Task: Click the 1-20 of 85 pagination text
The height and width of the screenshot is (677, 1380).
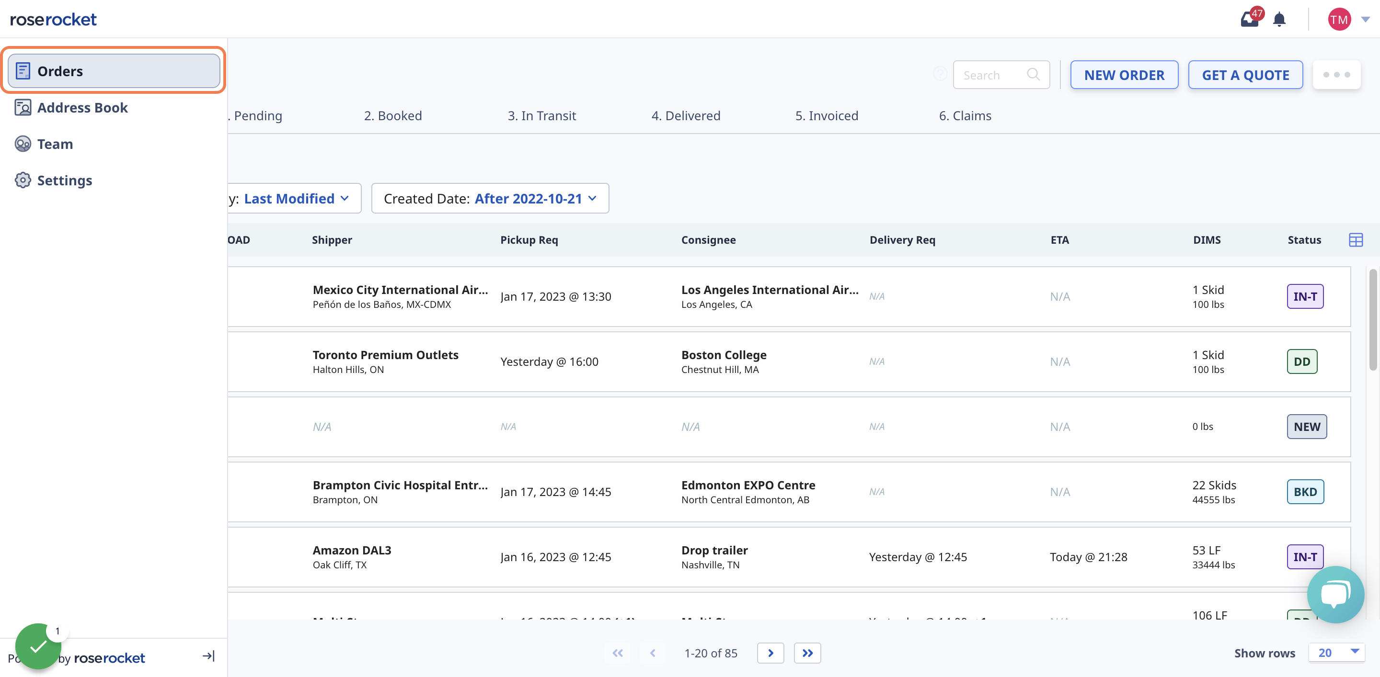Action: tap(711, 653)
